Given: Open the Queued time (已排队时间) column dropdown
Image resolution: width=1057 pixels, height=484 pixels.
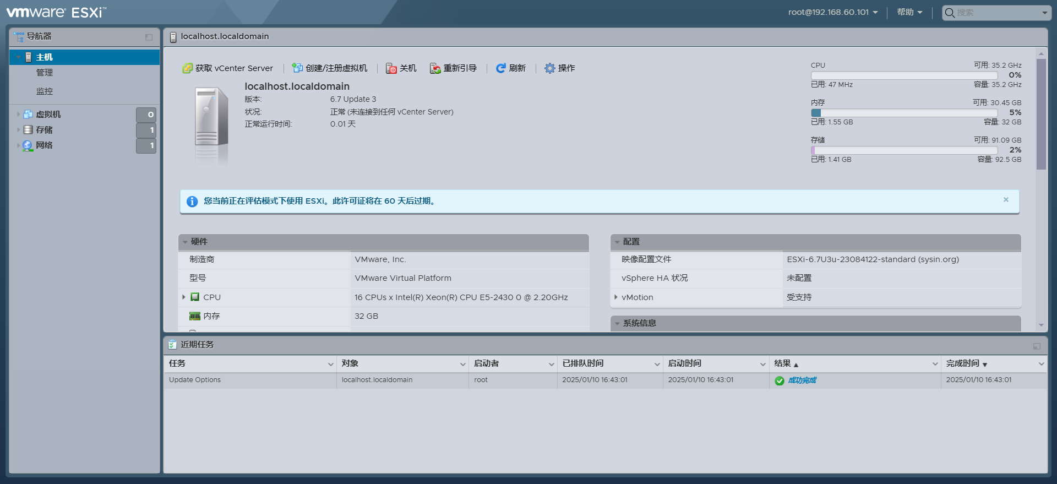Looking at the screenshot, I should [x=657, y=364].
